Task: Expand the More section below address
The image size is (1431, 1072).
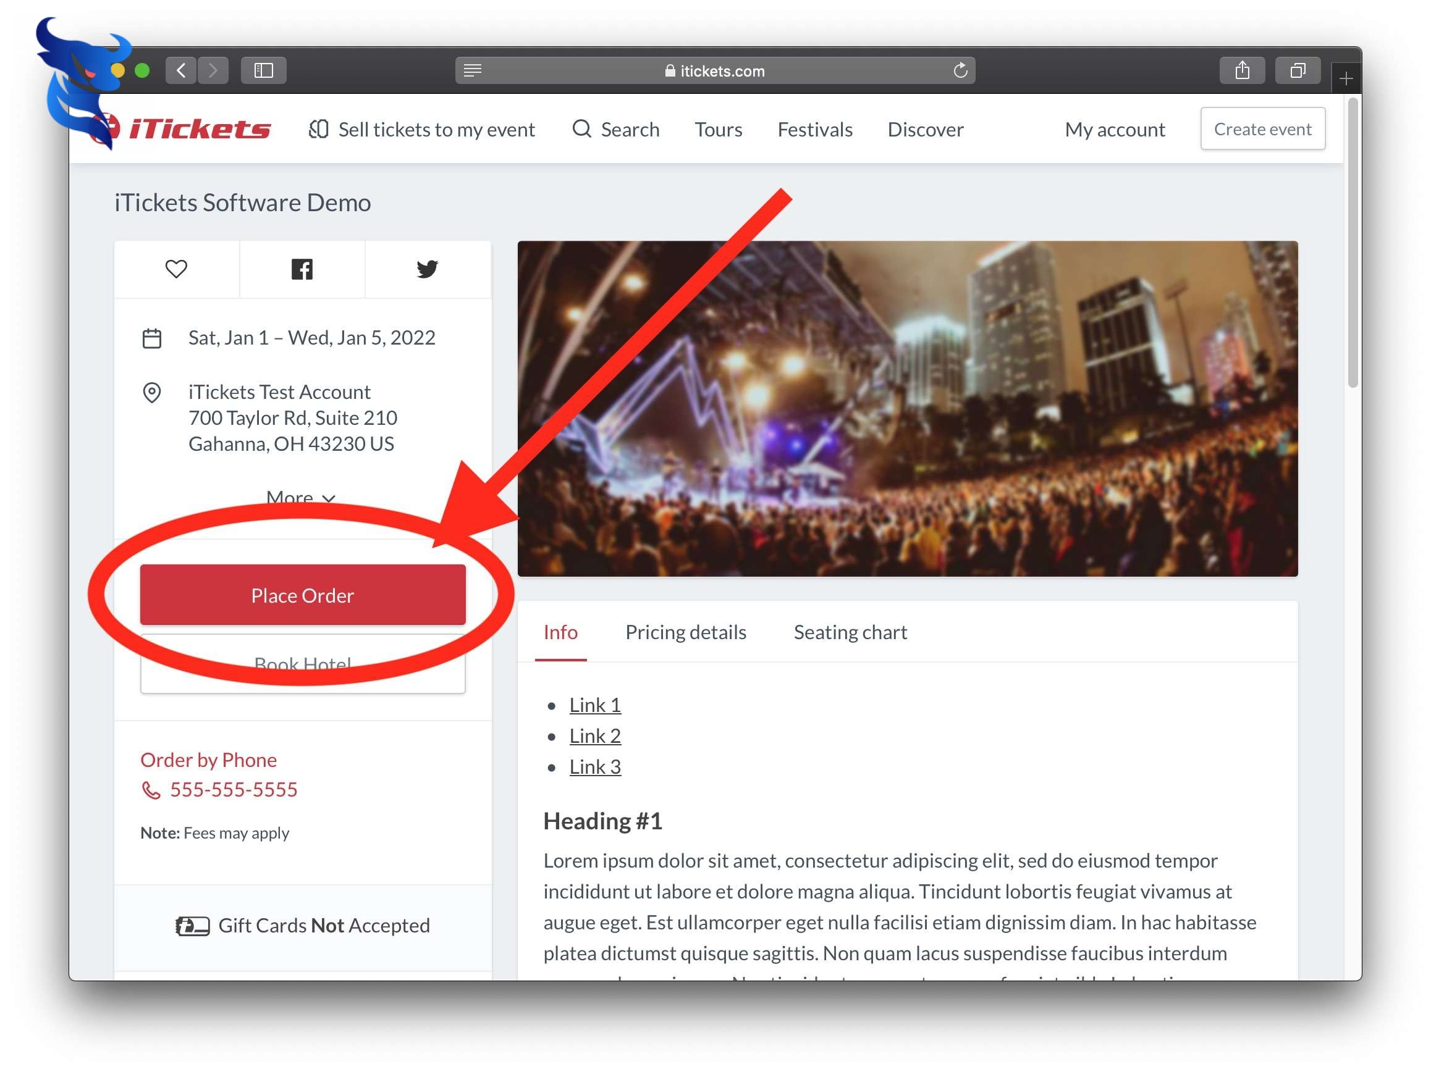Action: (301, 496)
